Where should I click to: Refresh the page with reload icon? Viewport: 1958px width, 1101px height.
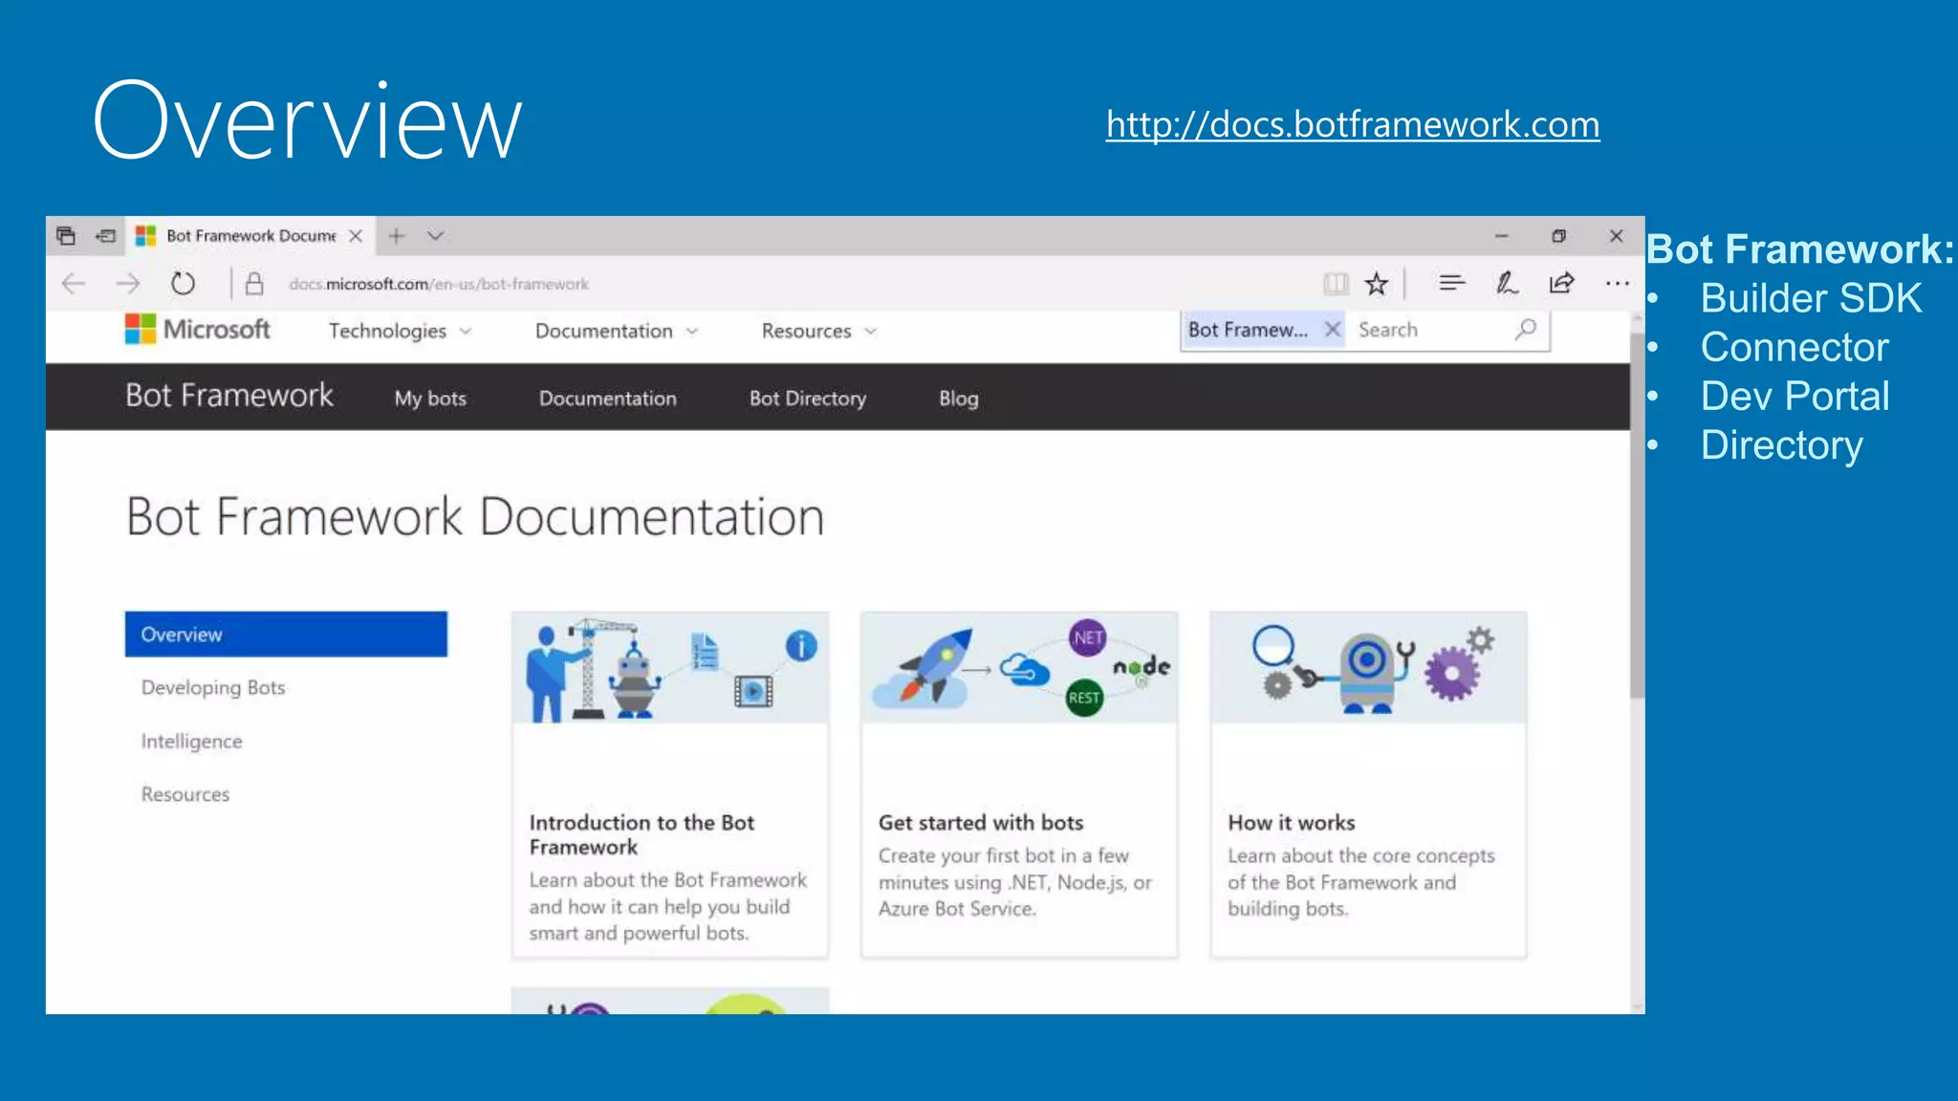click(183, 284)
